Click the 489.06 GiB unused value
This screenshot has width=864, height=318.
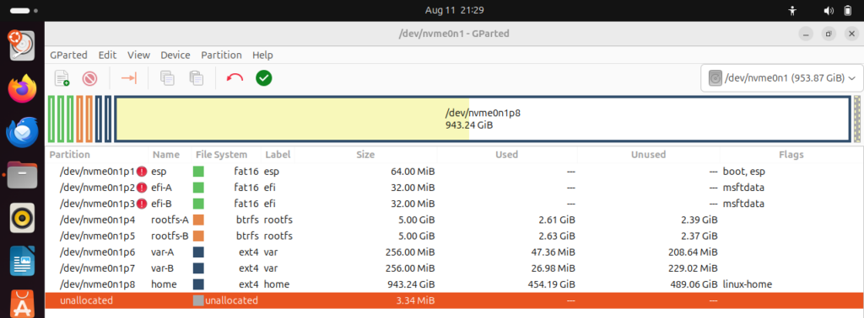coord(693,284)
